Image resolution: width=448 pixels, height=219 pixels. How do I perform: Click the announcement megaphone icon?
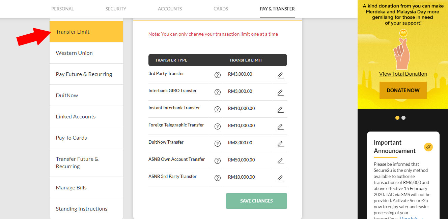pos(428,147)
